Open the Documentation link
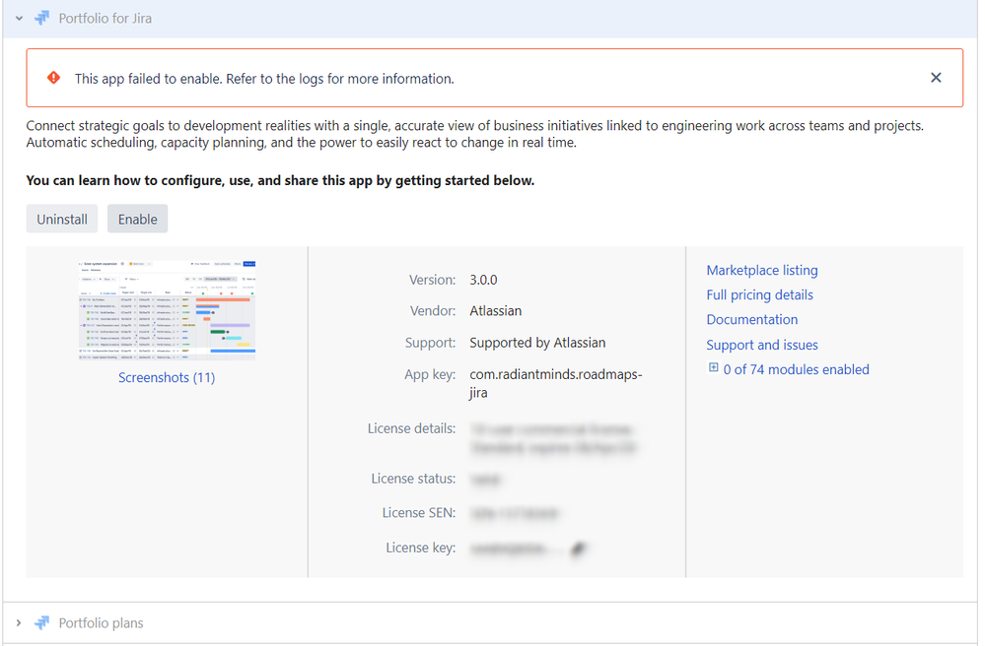 752,319
